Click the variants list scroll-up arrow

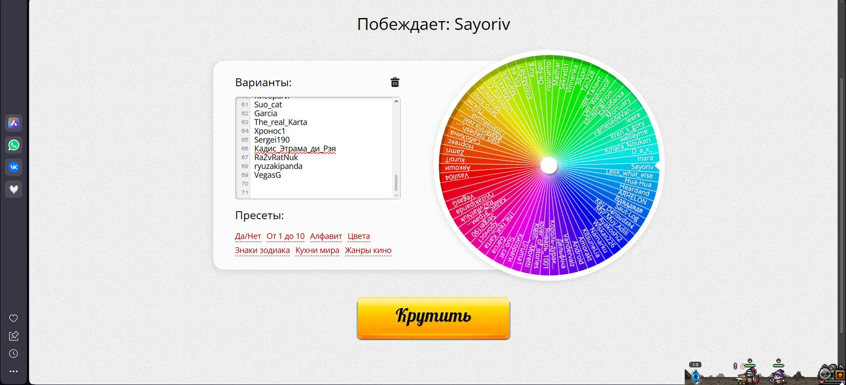point(396,101)
